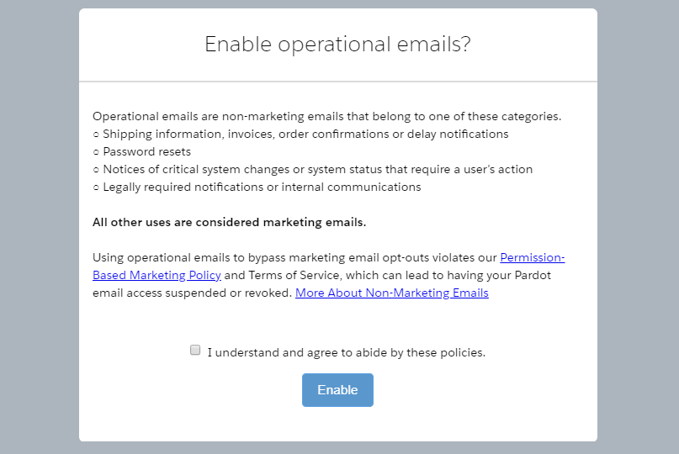Click the bullet circle before Notices
679x454 pixels.
pyautogui.click(x=96, y=170)
